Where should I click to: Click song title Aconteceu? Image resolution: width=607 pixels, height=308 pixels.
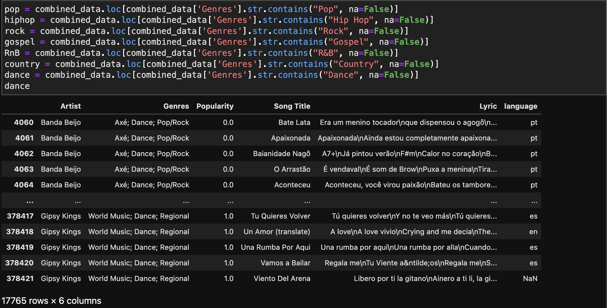point(292,185)
